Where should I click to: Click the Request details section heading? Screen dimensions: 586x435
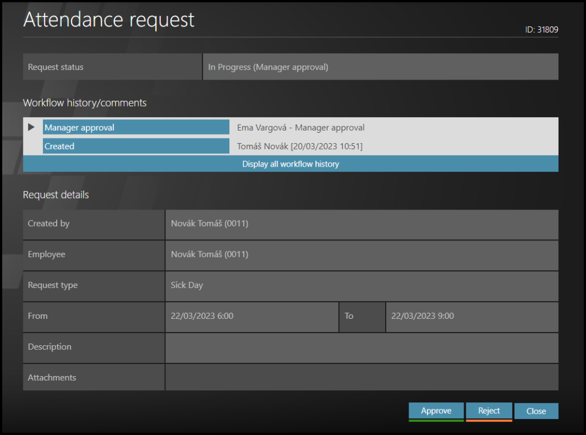click(56, 195)
